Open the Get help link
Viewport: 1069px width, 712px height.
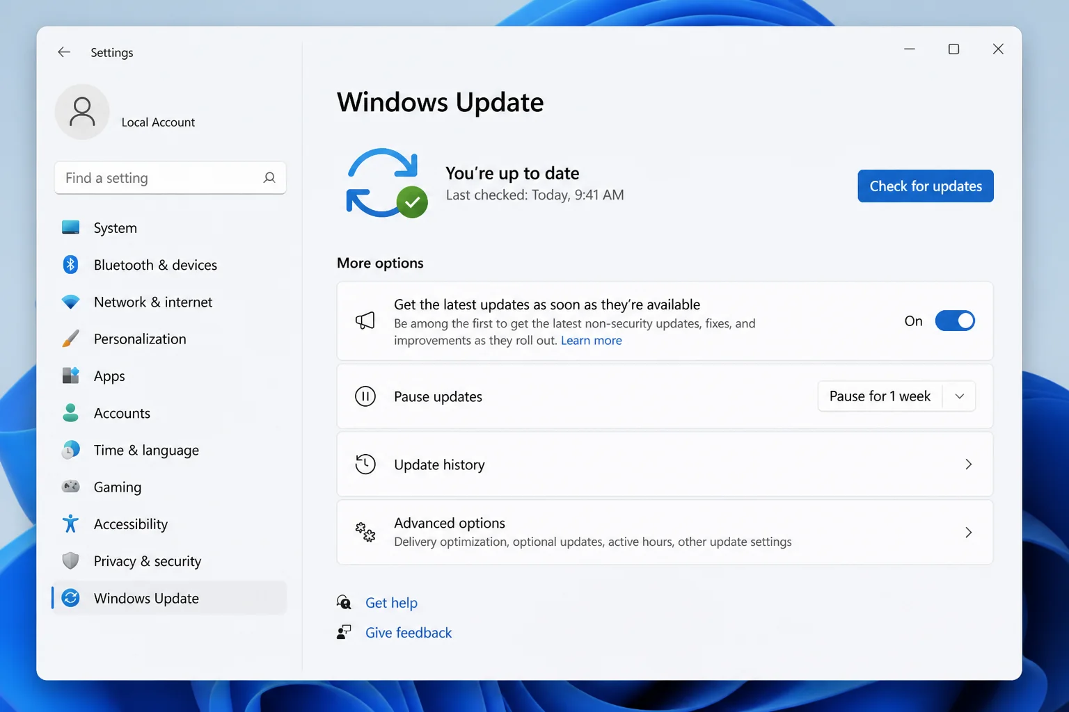coord(391,603)
